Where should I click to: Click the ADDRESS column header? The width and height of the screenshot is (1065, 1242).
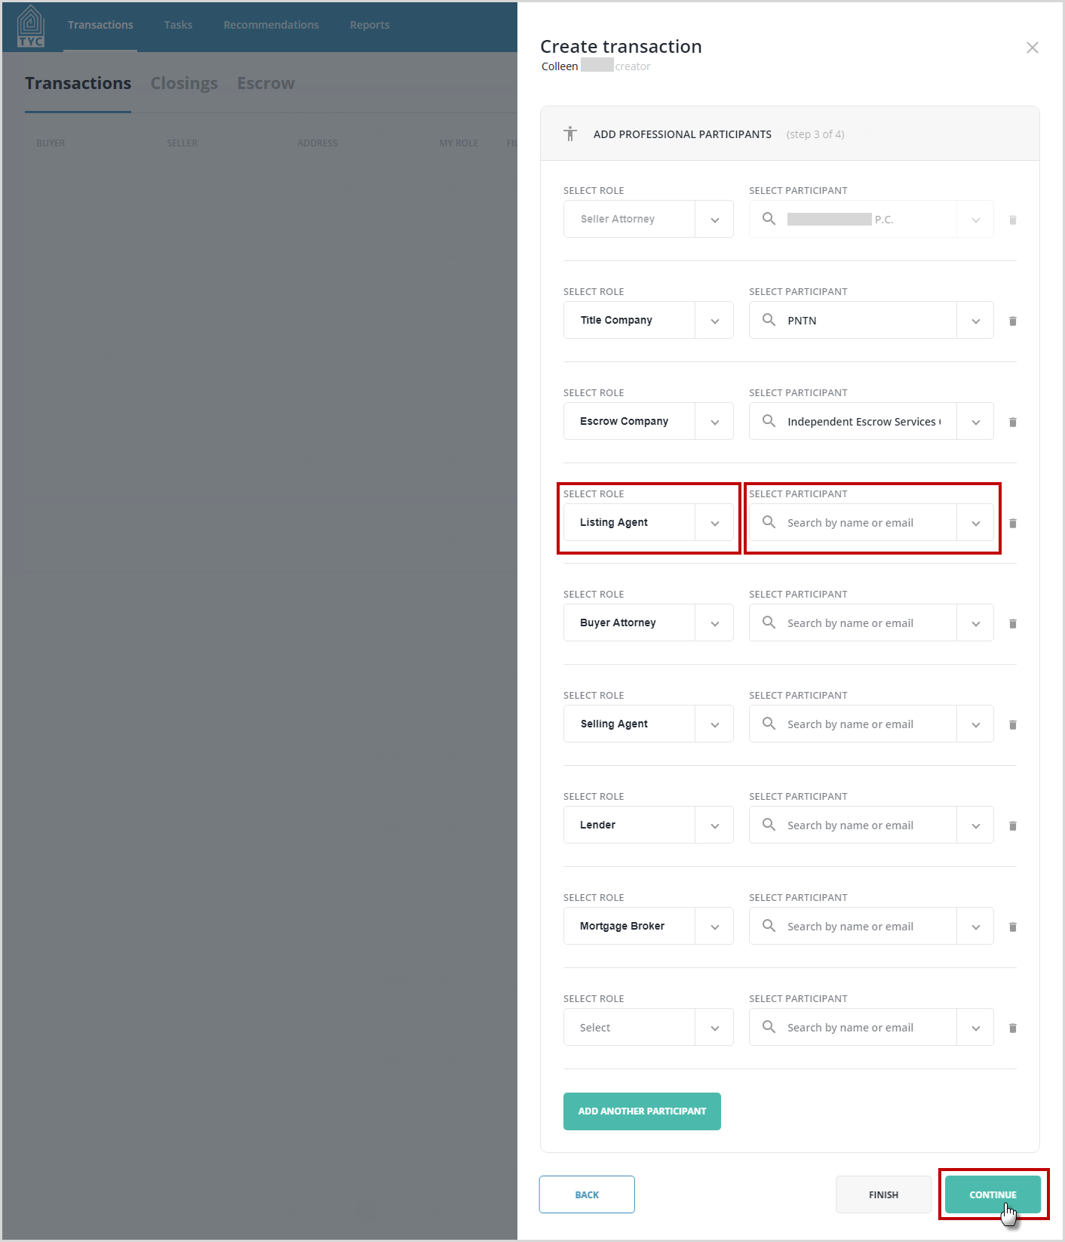(318, 143)
